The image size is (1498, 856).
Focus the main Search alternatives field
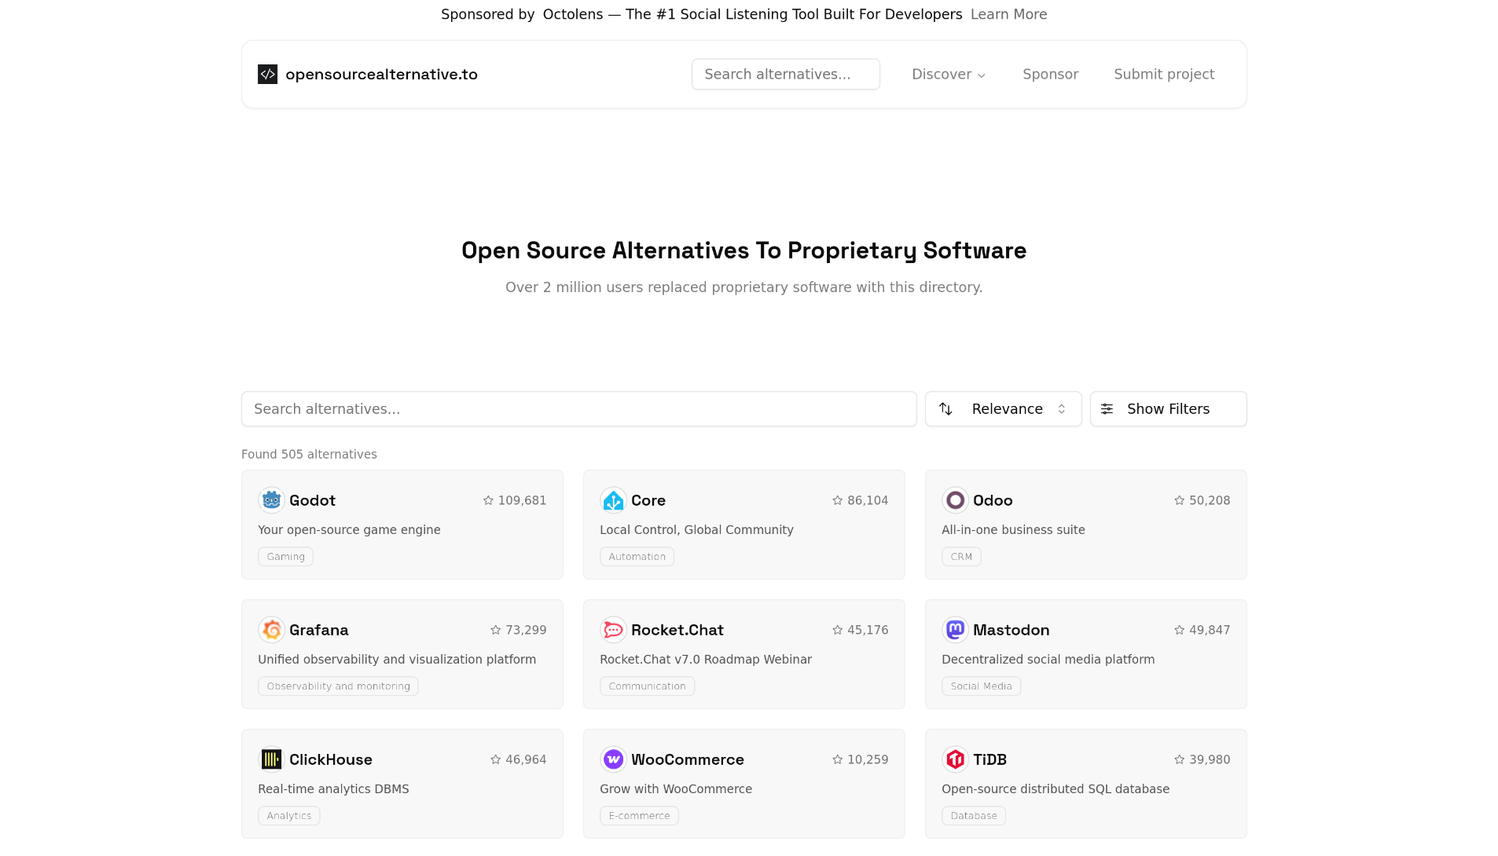pyautogui.click(x=578, y=409)
